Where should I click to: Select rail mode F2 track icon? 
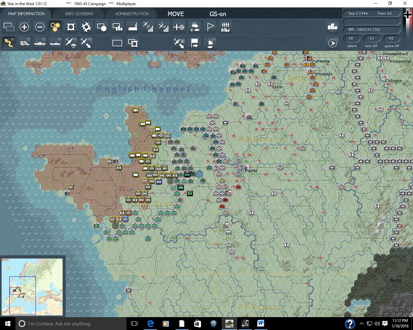click(x=24, y=43)
